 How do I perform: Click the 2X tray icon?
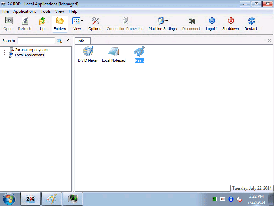pos(223,199)
